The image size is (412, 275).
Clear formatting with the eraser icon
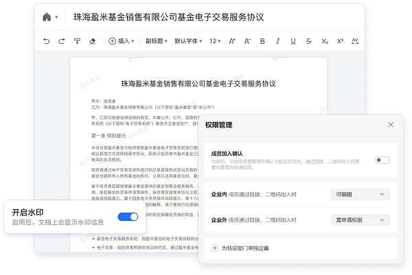click(x=93, y=41)
